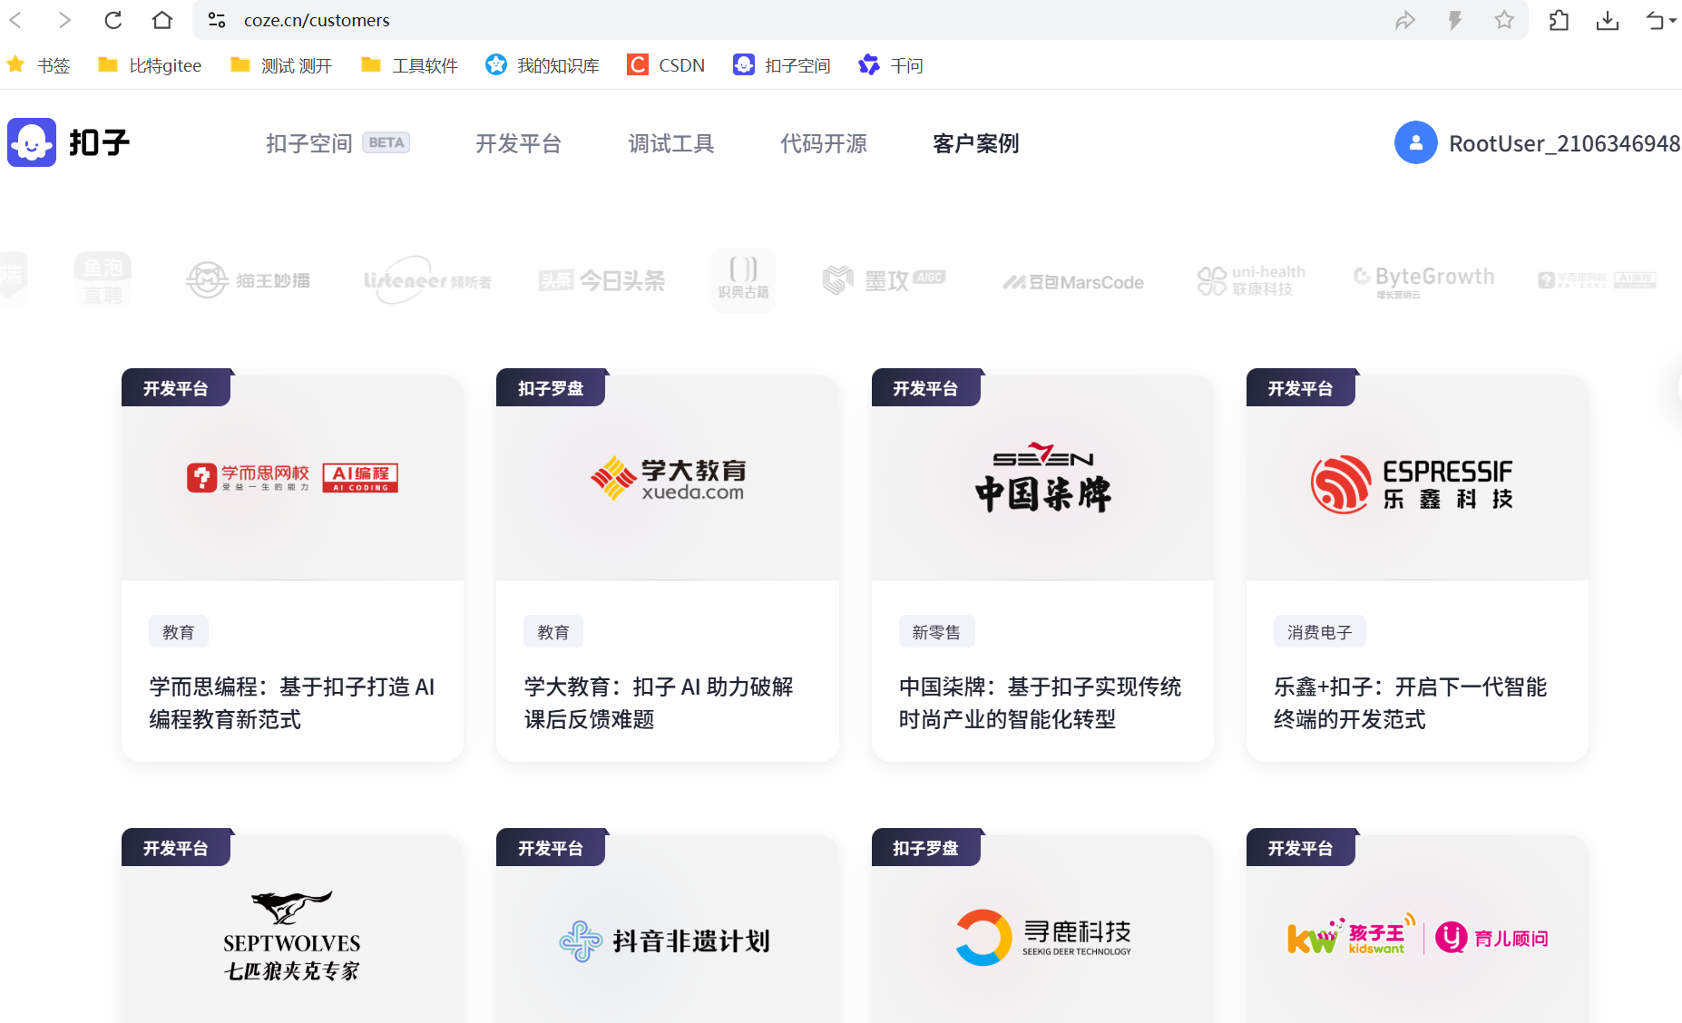The width and height of the screenshot is (1682, 1023).
Task: Bookmark page with the star icon
Action: point(1504,20)
